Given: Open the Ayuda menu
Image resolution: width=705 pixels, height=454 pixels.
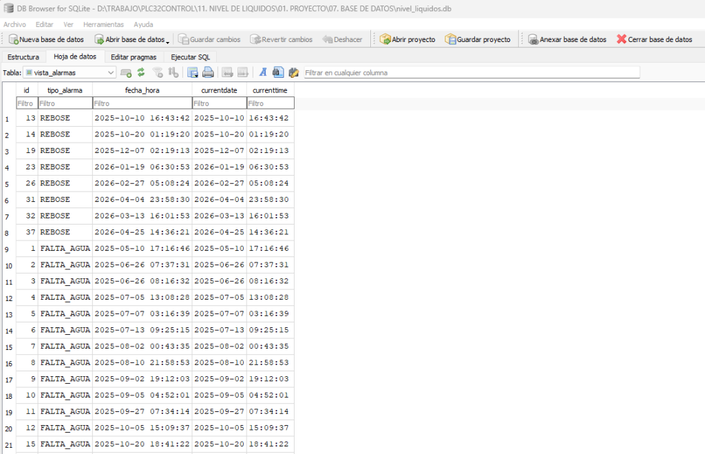Looking at the screenshot, I should pos(143,24).
